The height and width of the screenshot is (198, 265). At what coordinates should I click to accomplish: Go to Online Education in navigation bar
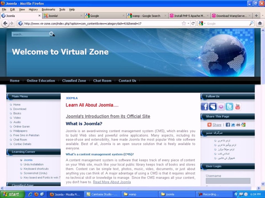[x=41, y=81]
